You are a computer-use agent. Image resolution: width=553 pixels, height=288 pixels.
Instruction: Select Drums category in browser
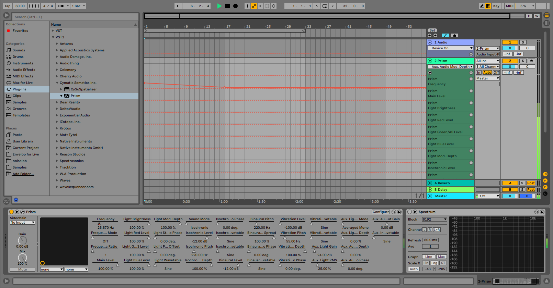[x=18, y=57]
